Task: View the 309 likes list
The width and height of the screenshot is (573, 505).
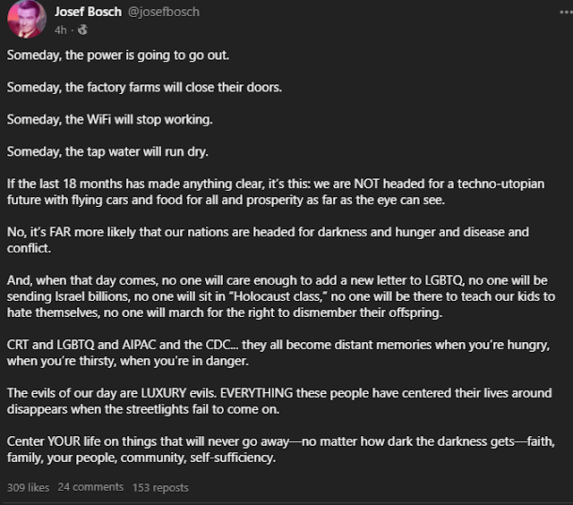Action: (x=28, y=487)
